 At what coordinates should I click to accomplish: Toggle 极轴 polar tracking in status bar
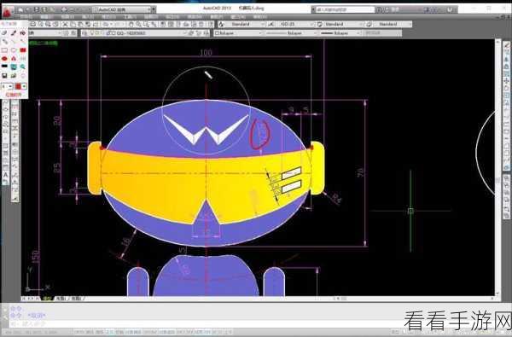[119, 332]
